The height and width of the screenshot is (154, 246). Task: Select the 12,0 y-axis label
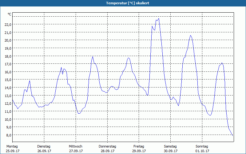(x=8, y=103)
